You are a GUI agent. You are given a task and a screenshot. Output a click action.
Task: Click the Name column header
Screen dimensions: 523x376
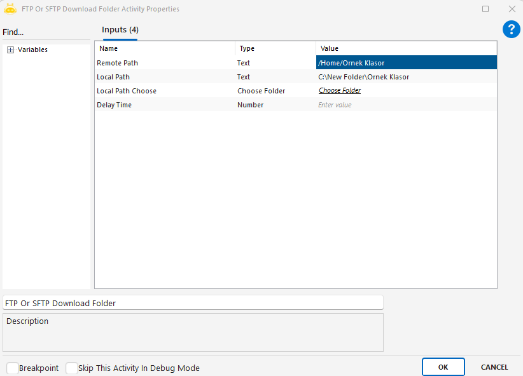tap(165, 48)
